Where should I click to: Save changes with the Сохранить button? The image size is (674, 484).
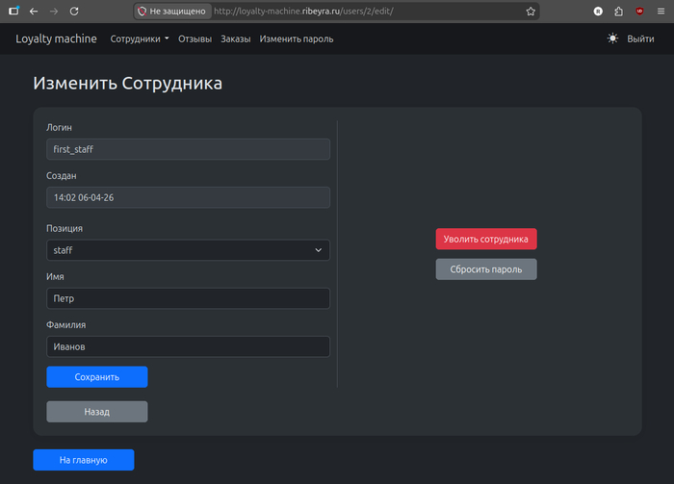pyautogui.click(x=96, y=377)
